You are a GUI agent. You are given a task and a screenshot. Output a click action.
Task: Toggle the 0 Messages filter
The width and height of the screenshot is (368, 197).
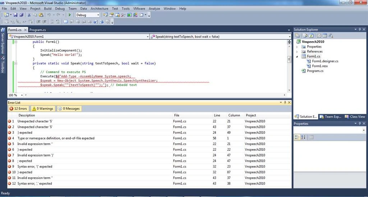tap(69, 109)
